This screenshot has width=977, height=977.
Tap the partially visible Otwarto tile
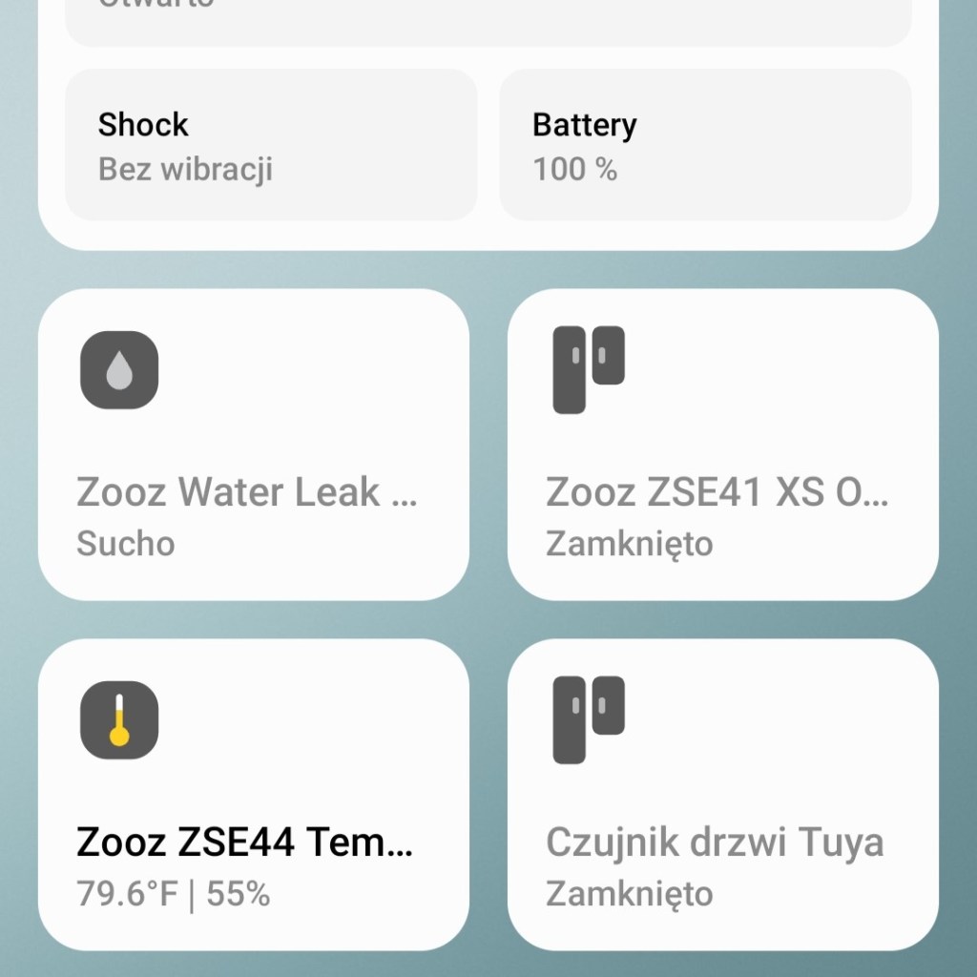tap(488, 21)
